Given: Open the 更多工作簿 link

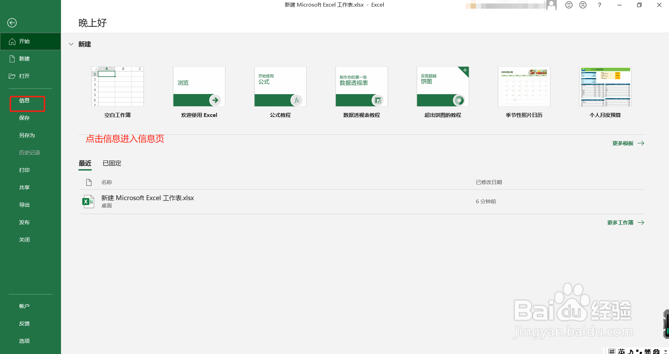Looking at the screenshot, I should pos(620,223).
